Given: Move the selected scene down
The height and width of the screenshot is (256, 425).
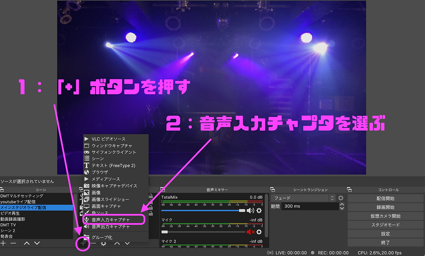Looking at the screenshot, I should (x=37, y=243).
